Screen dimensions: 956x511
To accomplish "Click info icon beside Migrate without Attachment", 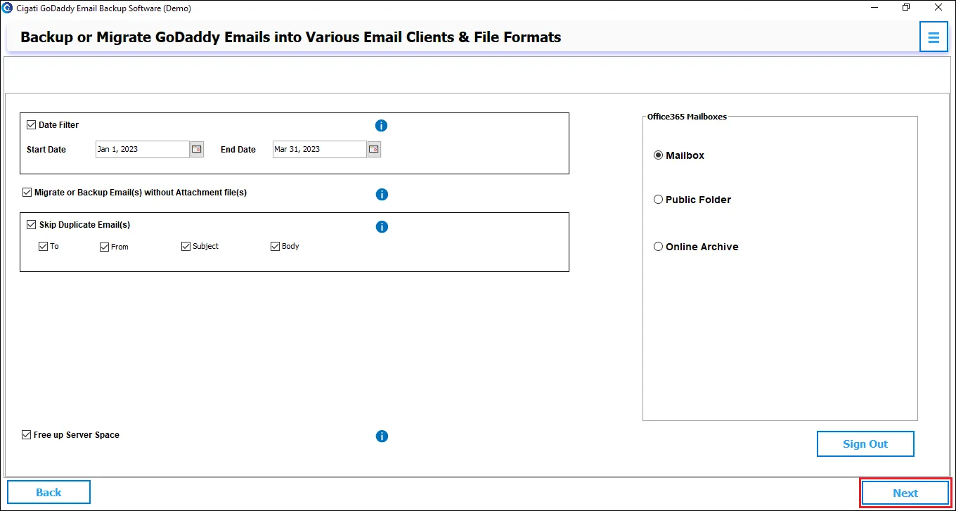I will [382, 195].
